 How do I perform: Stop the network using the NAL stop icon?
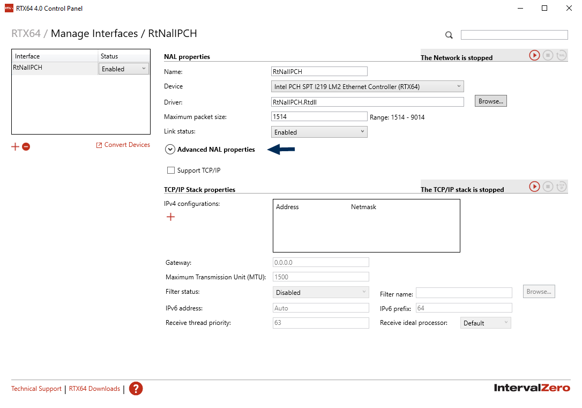pos(548,55)
